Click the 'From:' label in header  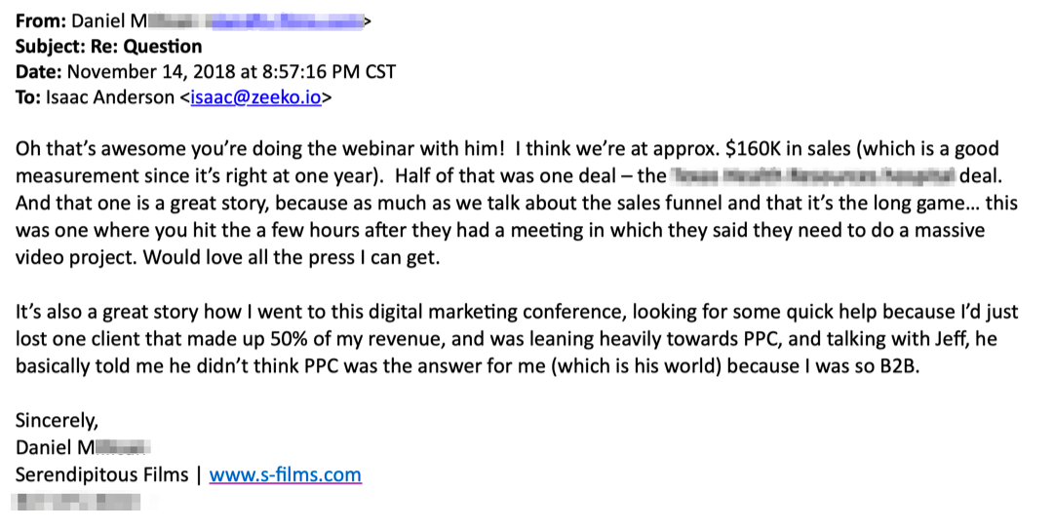pos(40,21)
